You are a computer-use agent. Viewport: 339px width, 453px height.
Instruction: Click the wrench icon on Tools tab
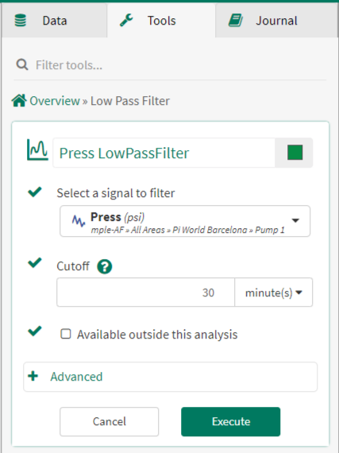(x=126, y=21)
